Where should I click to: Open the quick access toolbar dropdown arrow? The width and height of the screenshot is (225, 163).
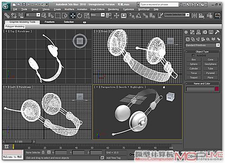[47, 4]
